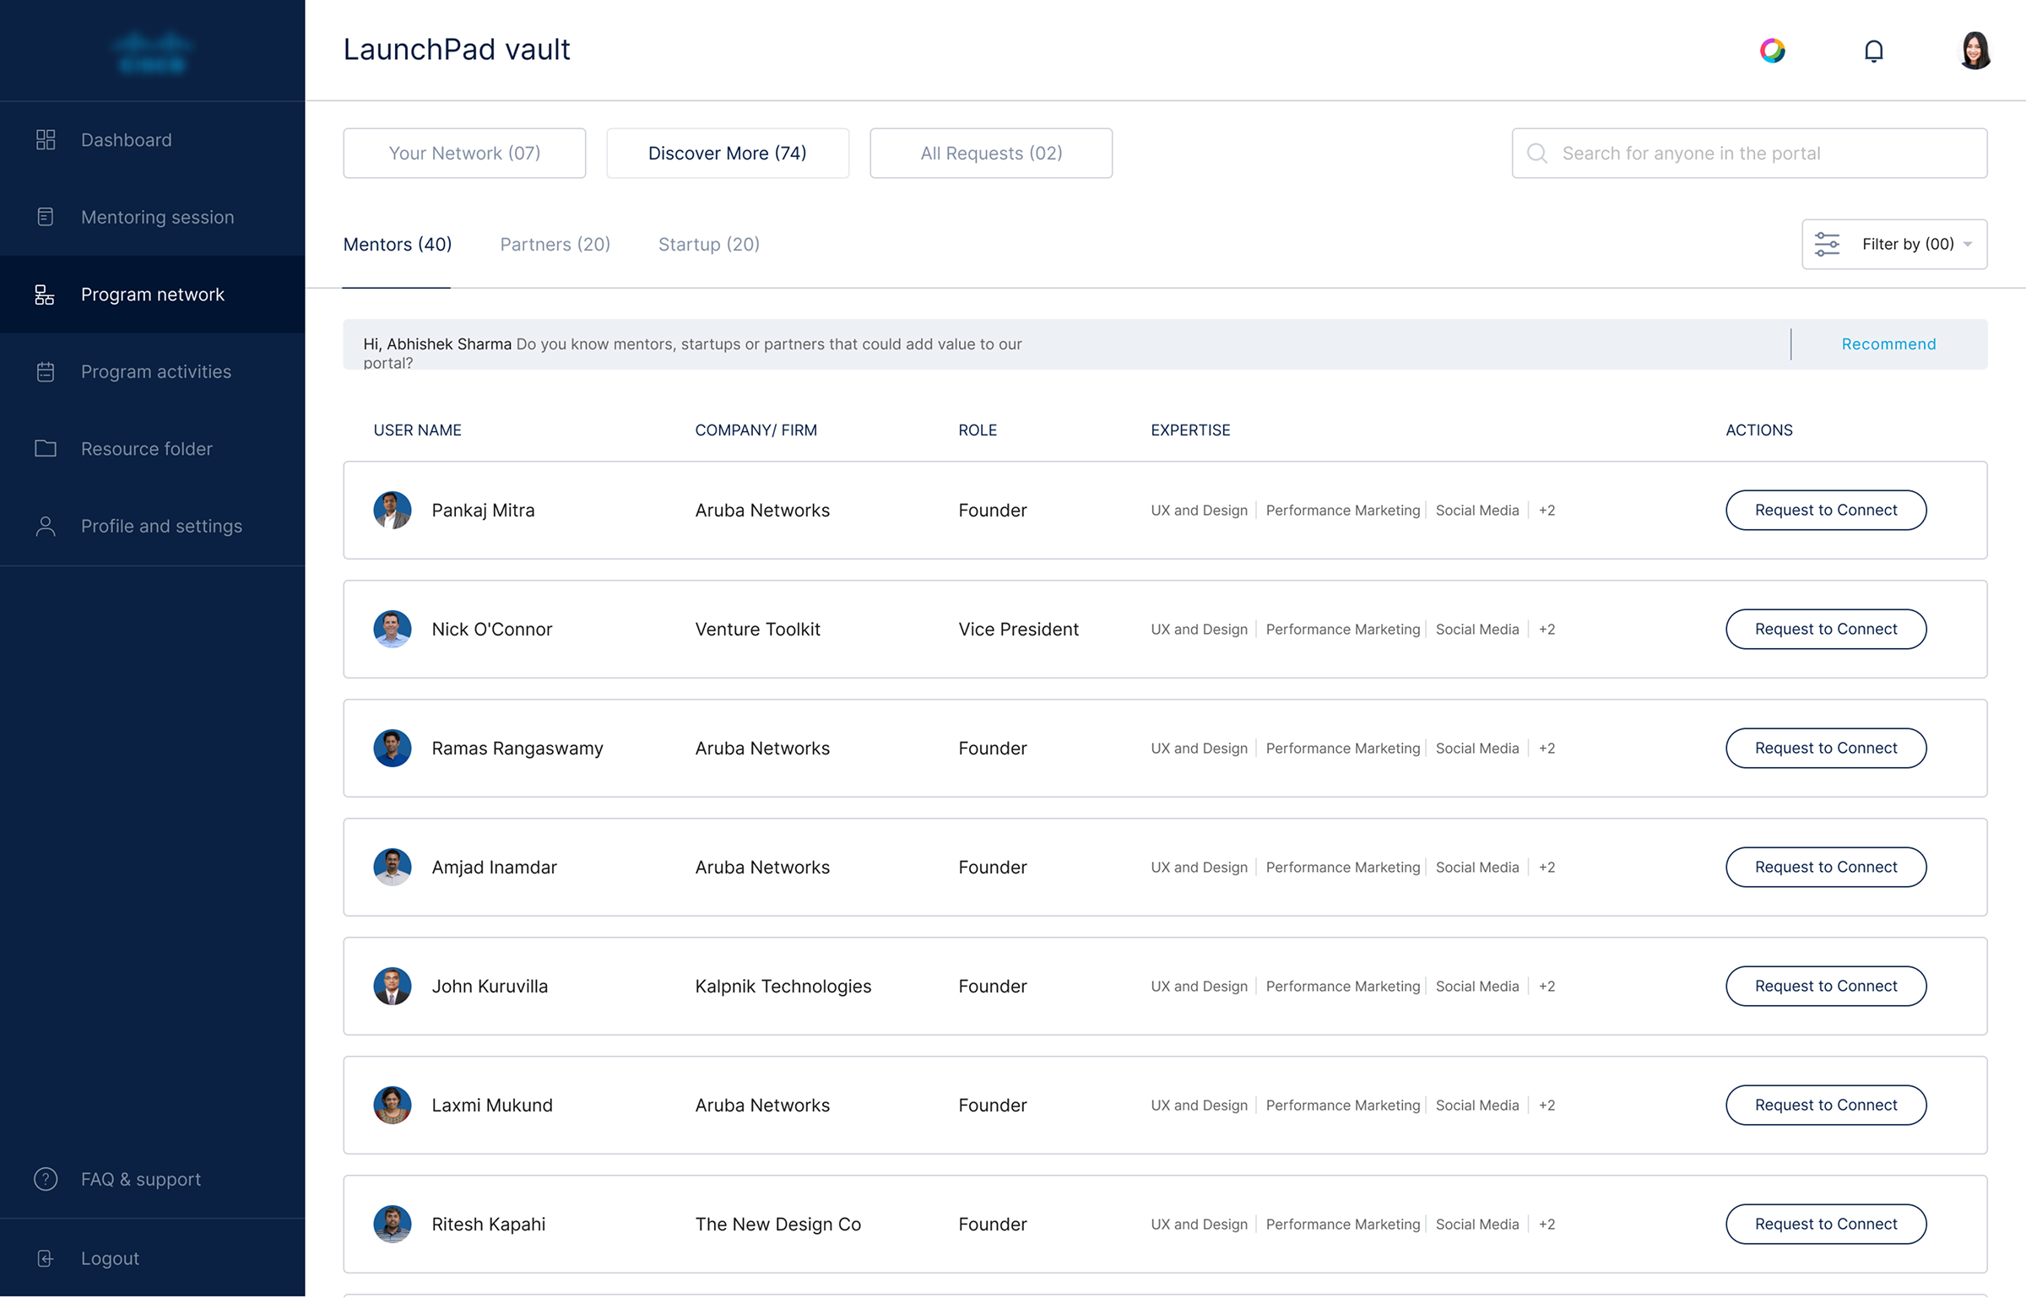Viewport: 2026px width, 1298px height.
Task: Click the Program activities calendar icon
Action: (46, 371)
